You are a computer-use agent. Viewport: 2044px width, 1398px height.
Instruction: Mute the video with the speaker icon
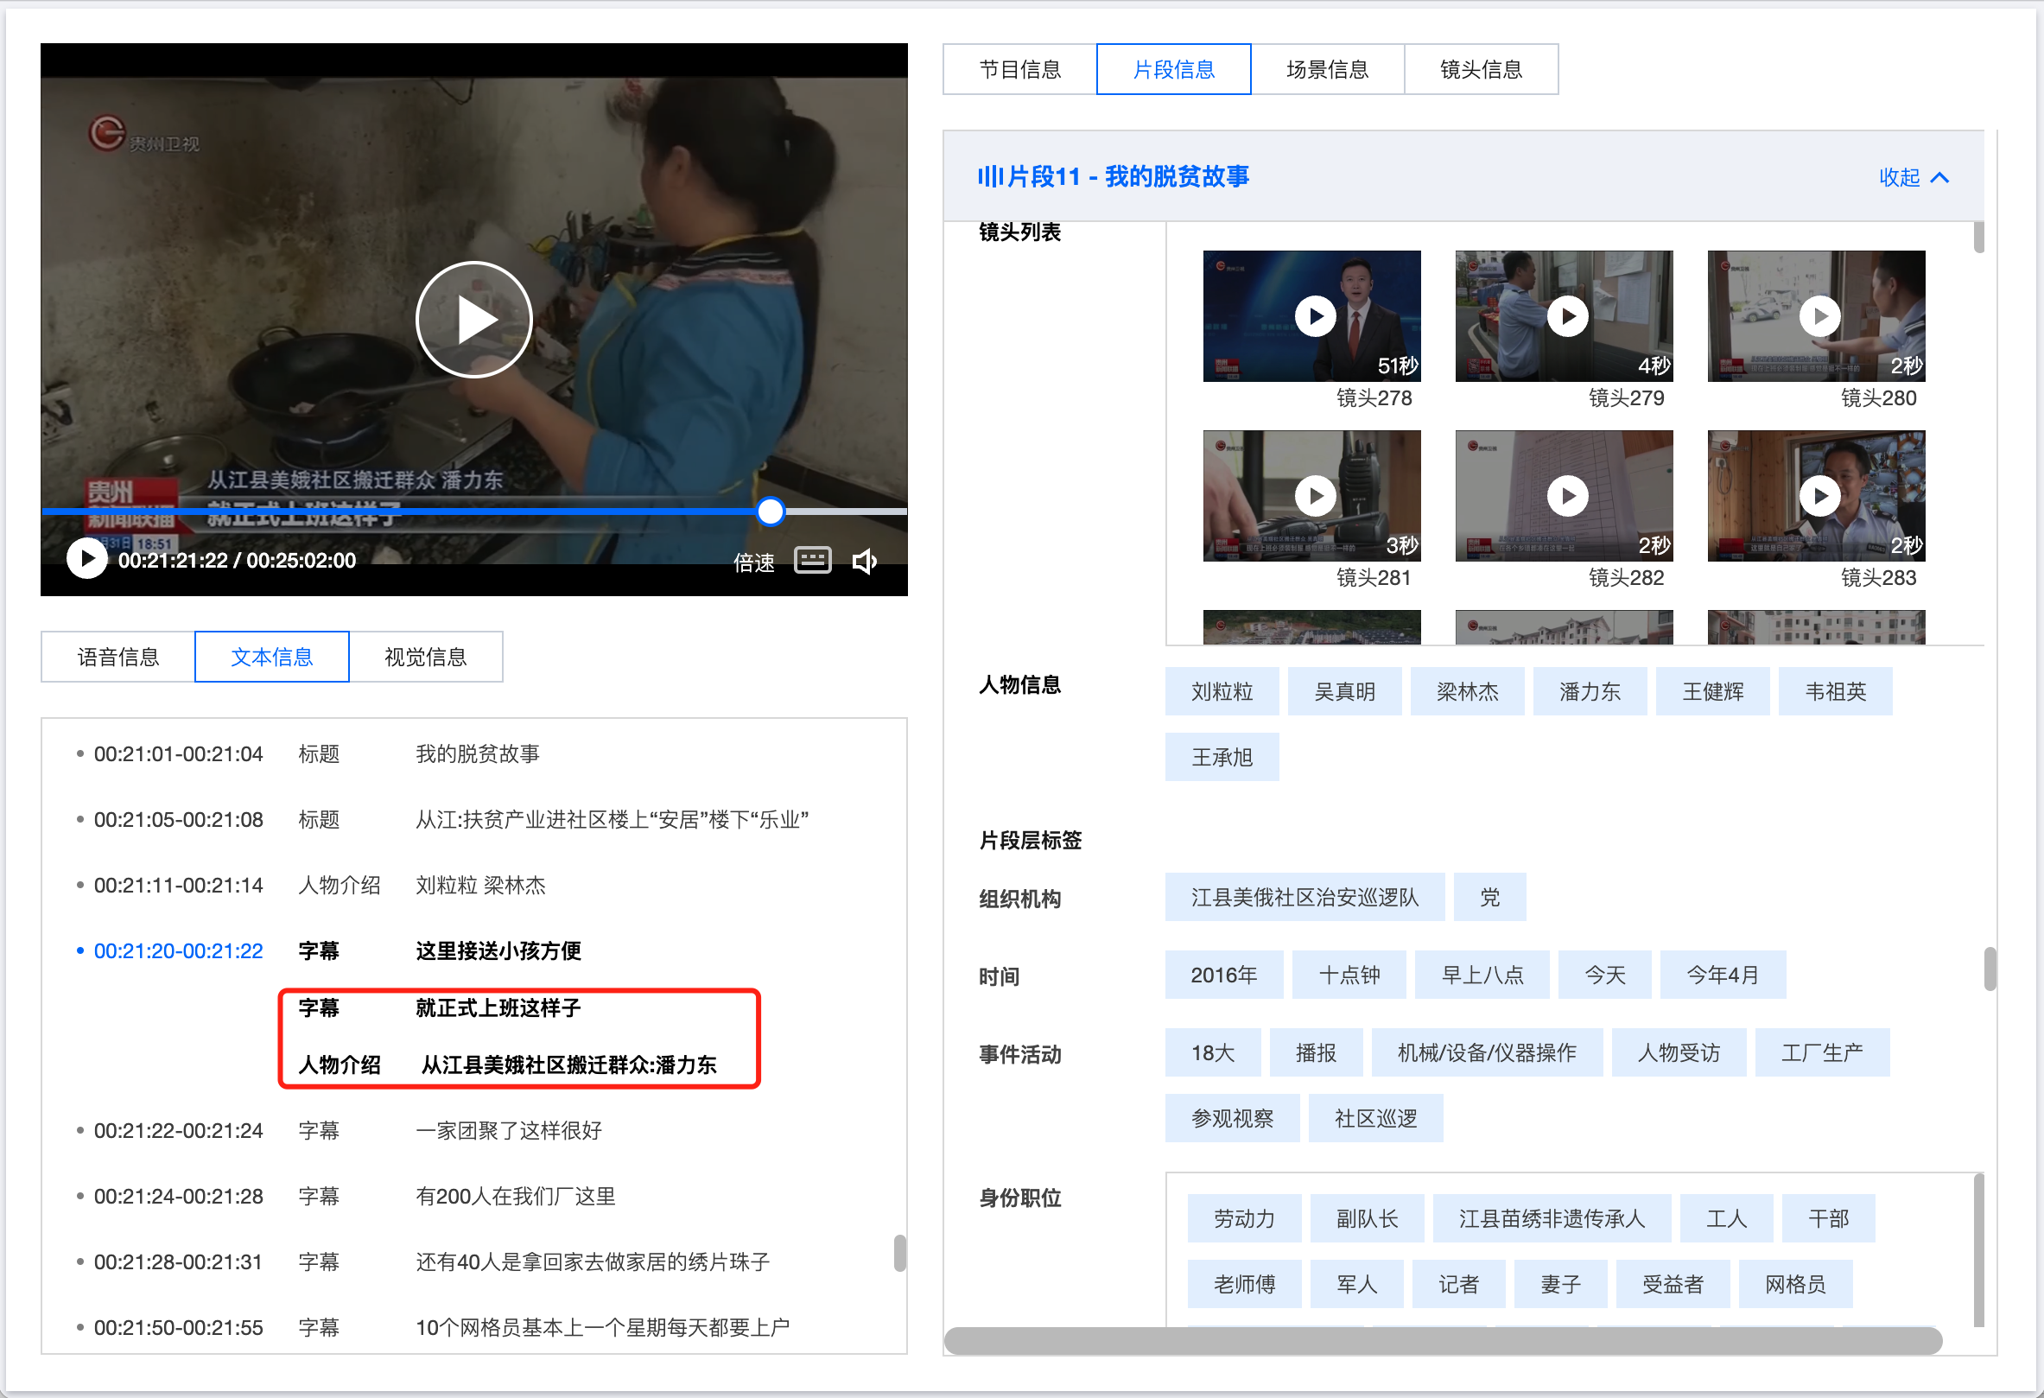[865, 561]
